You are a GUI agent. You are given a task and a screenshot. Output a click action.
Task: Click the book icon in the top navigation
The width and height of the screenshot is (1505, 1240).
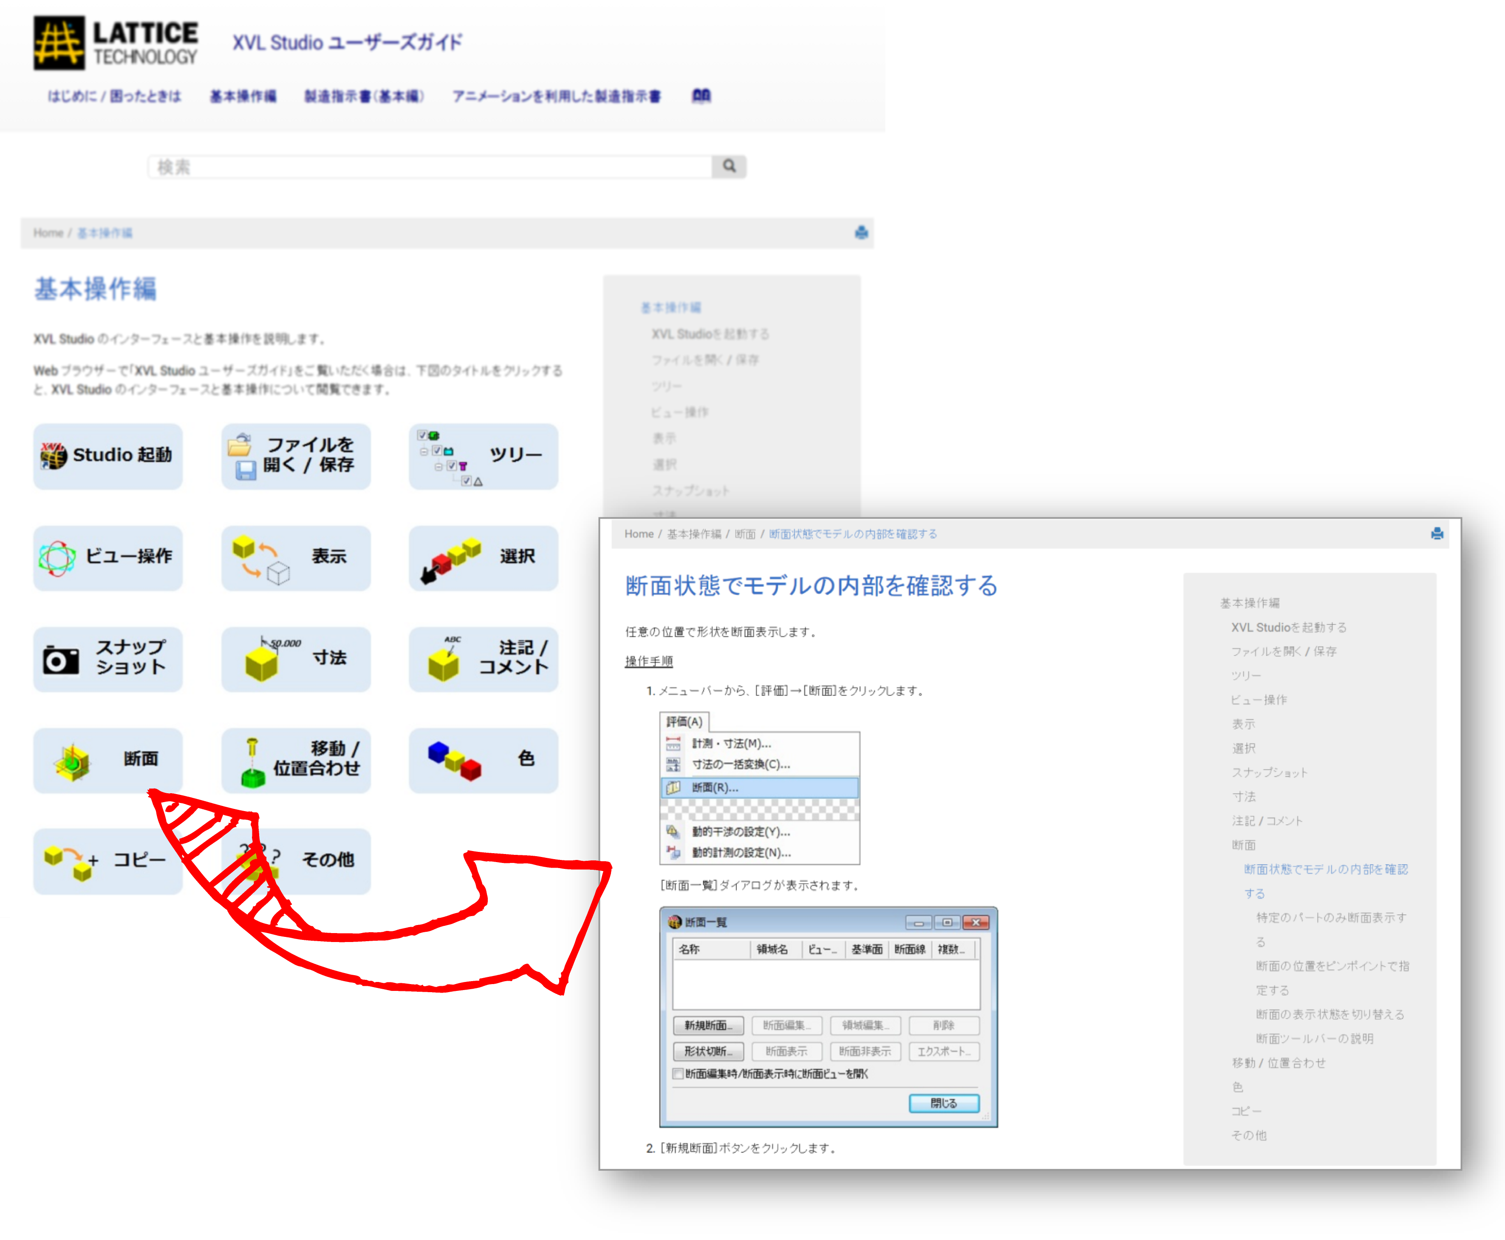click(701, 96)
